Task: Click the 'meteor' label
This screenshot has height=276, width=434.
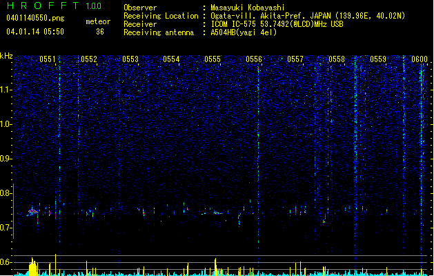Action: (x=98, y=21)
